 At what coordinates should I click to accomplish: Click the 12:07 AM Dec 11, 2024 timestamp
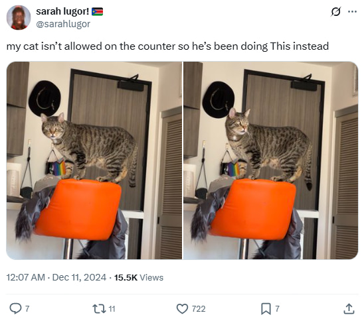(56, 277)
